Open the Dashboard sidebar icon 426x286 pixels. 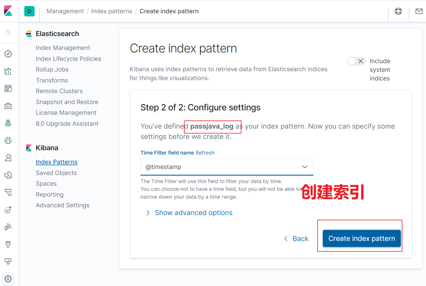8,89
